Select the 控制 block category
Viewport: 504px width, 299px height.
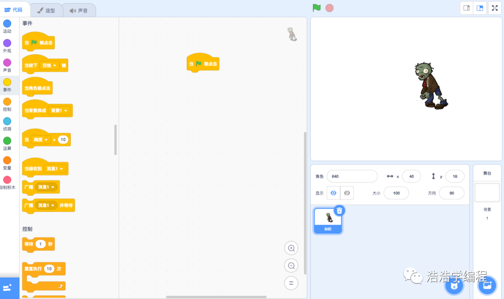point(7,105)
